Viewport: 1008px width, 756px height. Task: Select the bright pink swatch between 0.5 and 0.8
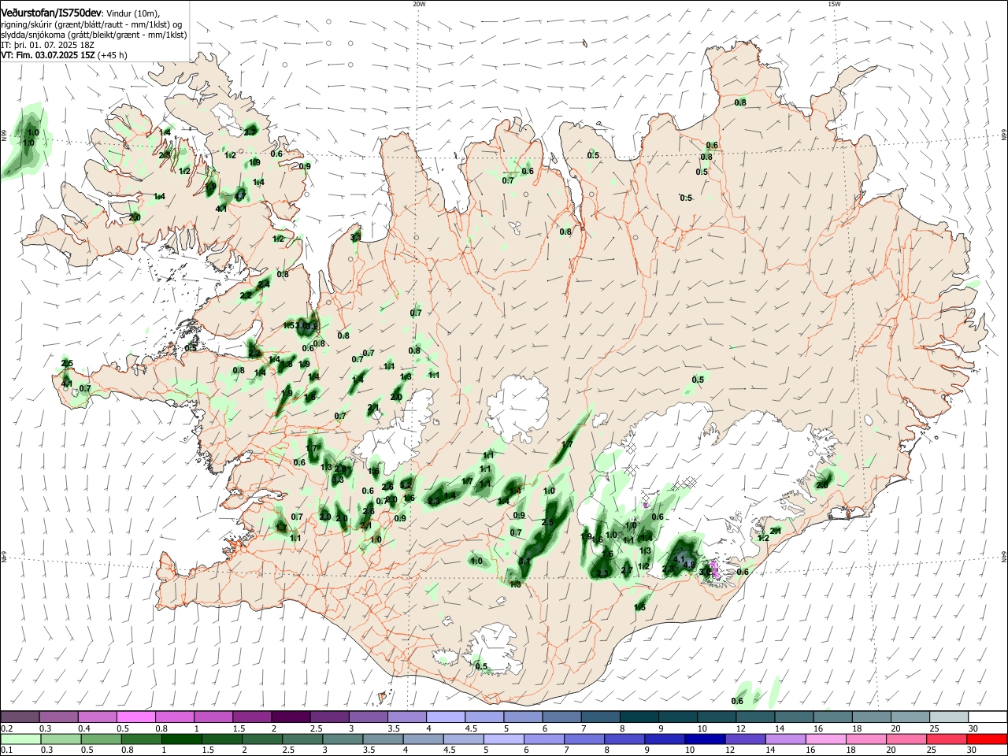pyautogui.click(x=136, y=717)
